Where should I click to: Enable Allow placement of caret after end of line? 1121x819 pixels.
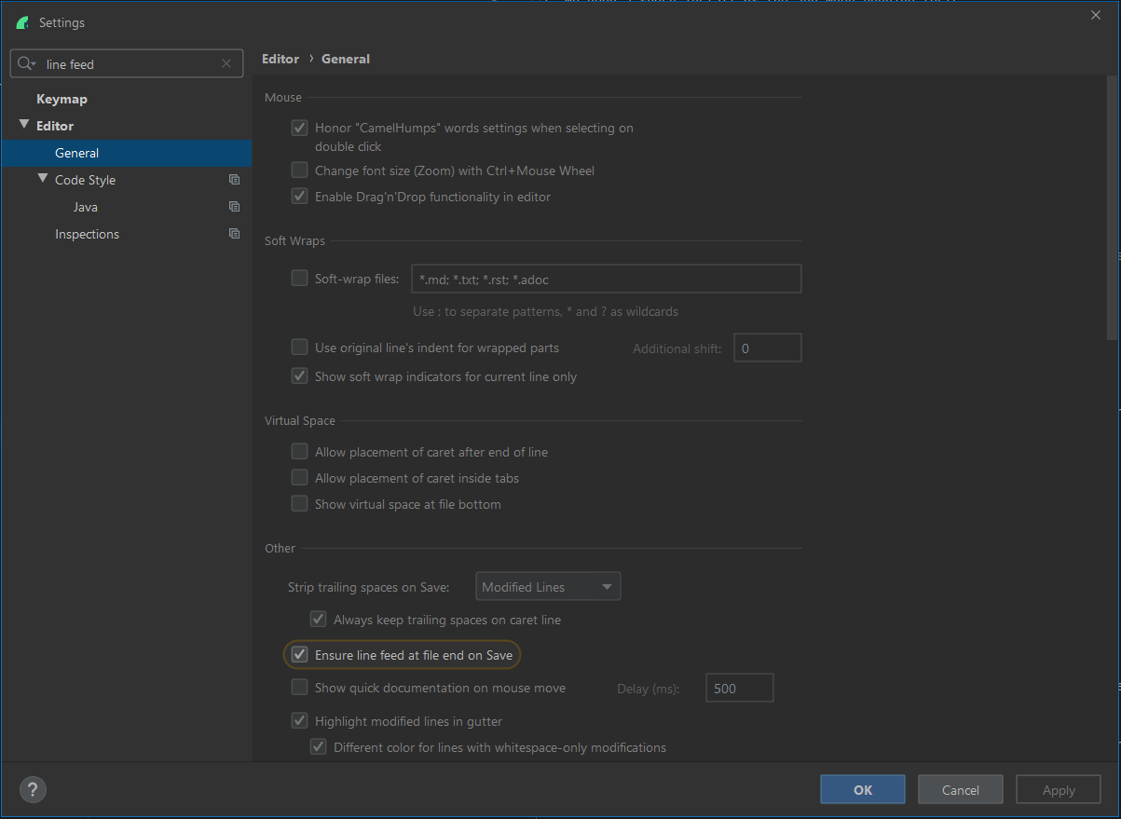coord(299,452)
